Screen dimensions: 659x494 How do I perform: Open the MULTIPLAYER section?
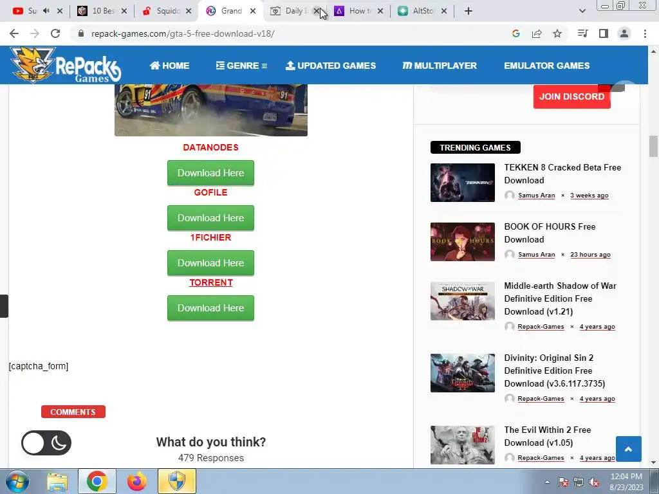click(x=440, y=66)
